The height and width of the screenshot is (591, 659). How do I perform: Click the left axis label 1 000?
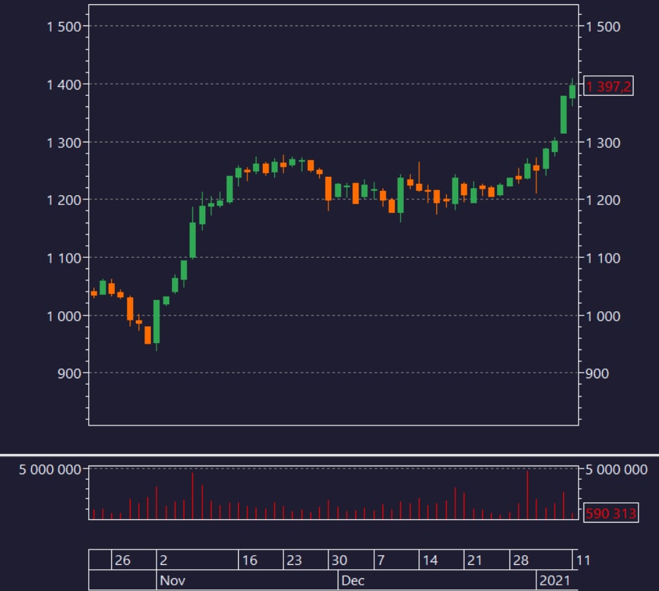tap(64, 316)
